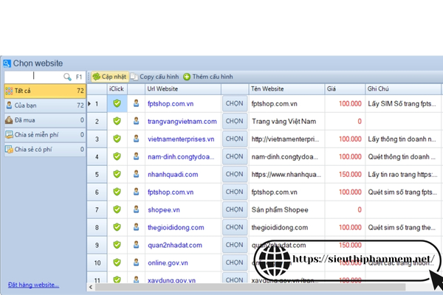Click iClick shield icon for quan2nhadat.com
This screenshot has height=295, width=443.
pos(117,245)
